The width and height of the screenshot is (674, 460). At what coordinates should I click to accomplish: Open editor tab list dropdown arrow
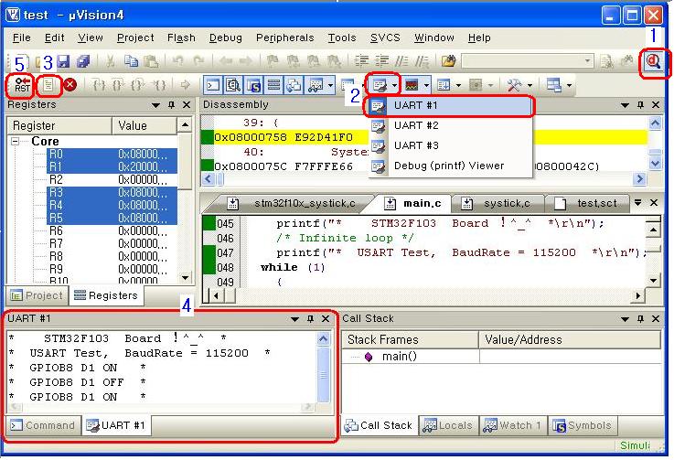(638, 202)
